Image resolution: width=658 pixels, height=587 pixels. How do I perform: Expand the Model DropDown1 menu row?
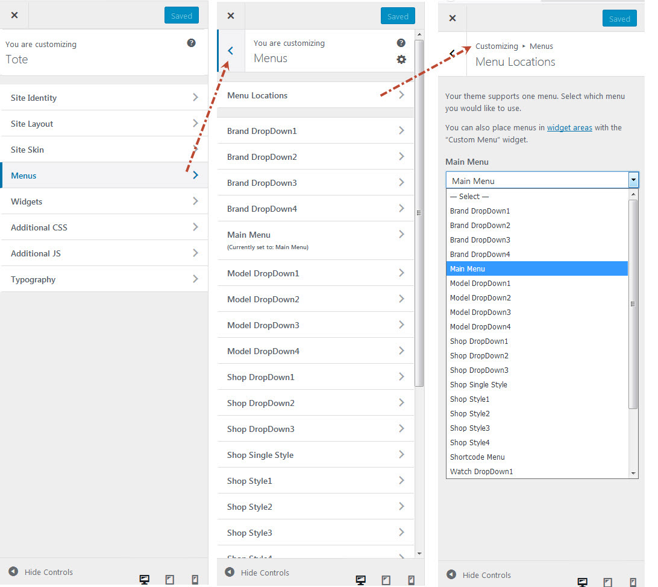click(x=316, y=273)
